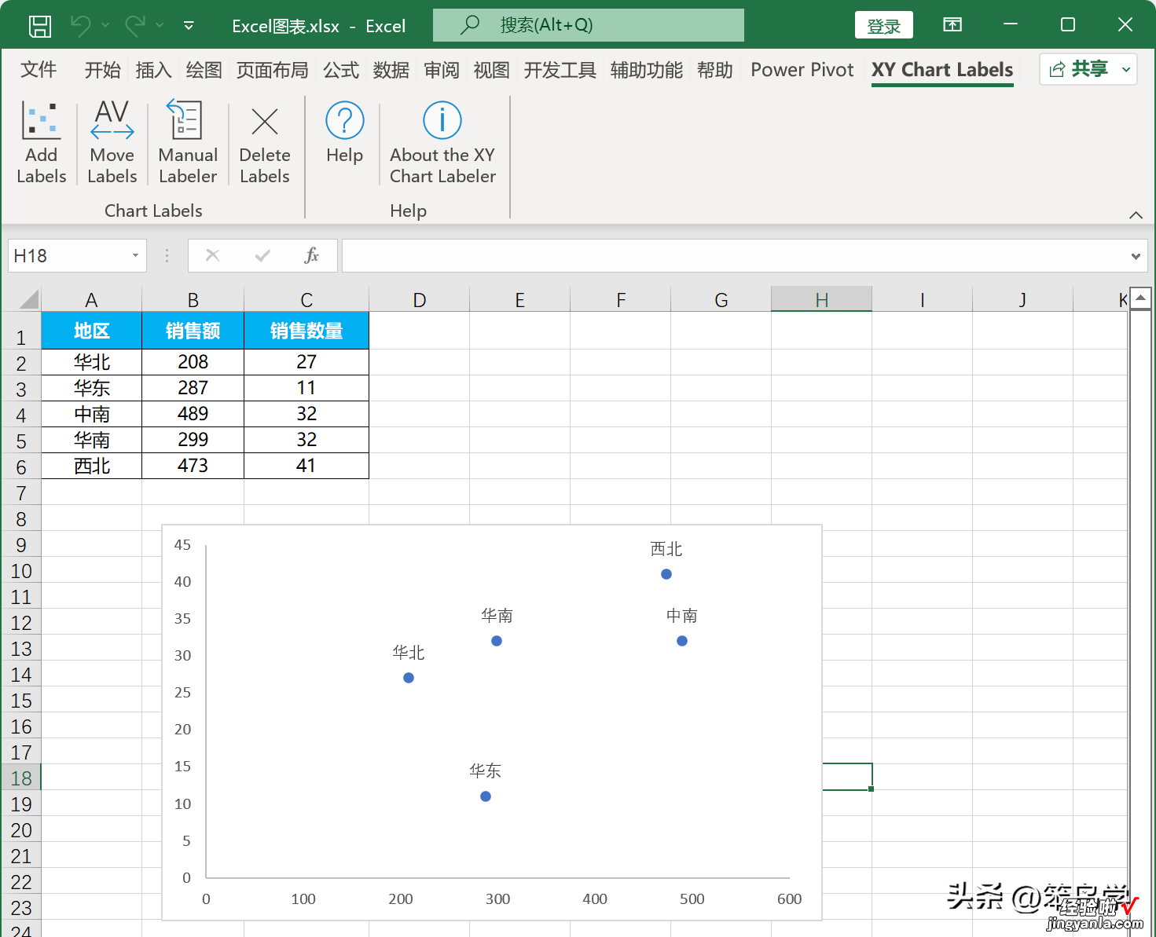The height and width of the screenshot is (937, 1156).
Task: Click header cell 销售额
Action: pos(193,331)
